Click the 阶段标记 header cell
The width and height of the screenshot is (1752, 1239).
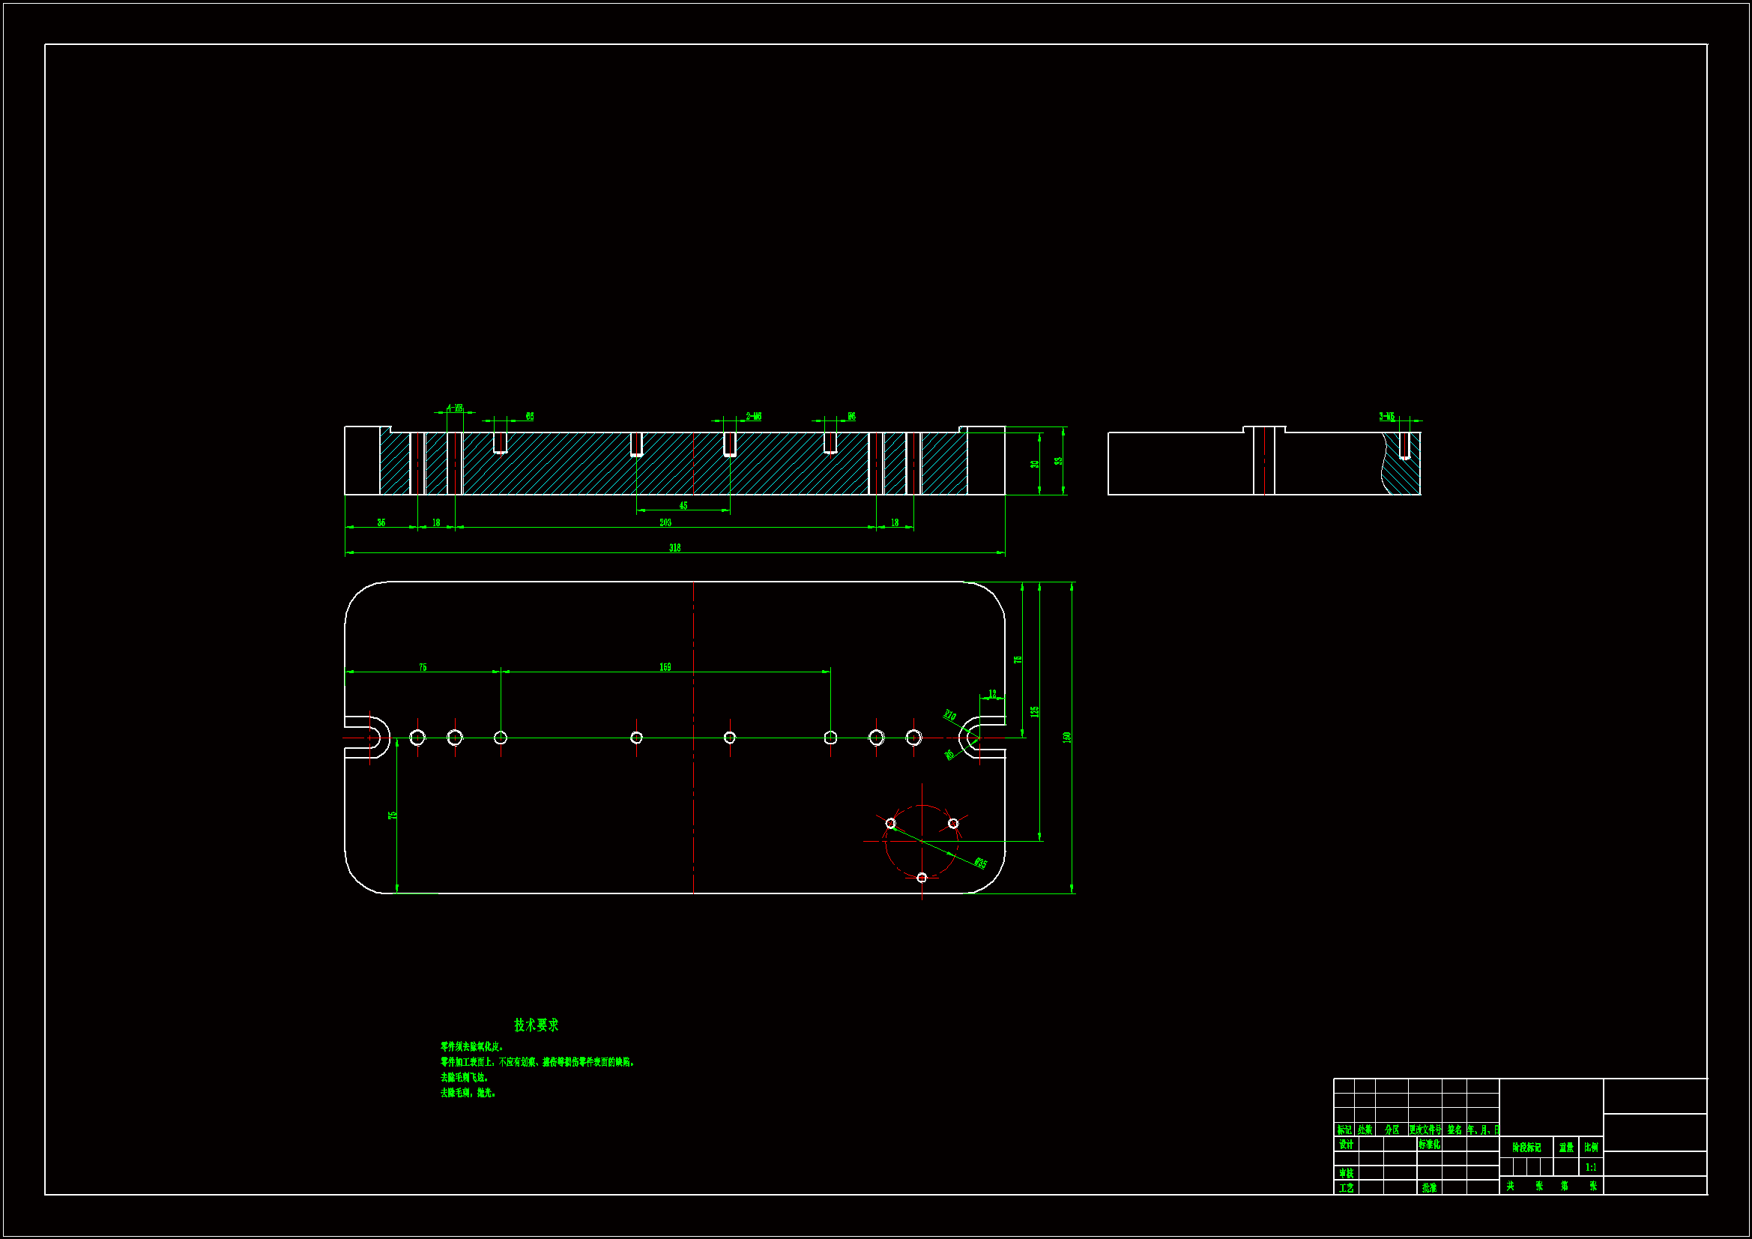1526,1148
